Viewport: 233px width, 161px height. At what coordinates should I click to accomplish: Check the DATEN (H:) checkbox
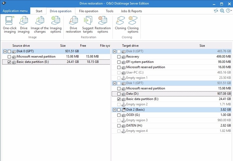click(119, 126)
